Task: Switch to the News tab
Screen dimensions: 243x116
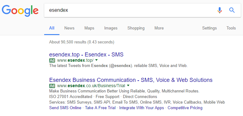Action: [69, 28]
